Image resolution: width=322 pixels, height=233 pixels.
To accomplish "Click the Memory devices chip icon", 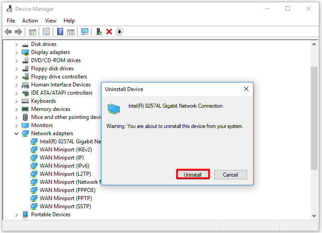I will click(x=25, y=109).
